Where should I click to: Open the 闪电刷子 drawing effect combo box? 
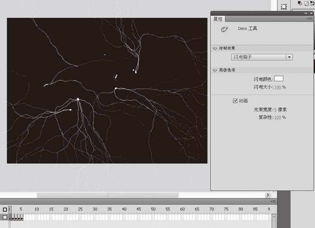tap(262, 57)
